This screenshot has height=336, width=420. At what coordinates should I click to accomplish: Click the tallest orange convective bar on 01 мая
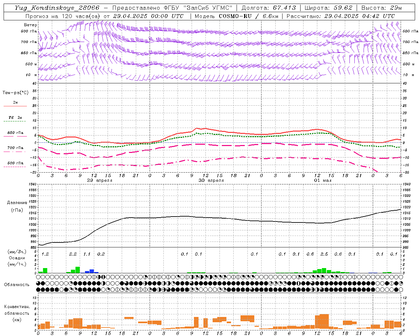[x=324, y=322]
